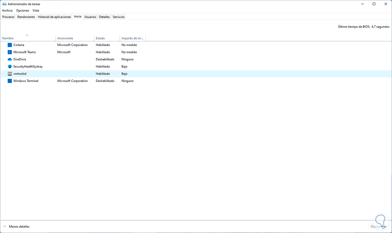Screen dimensions: 392x233
Task: Click OneDrive's Ninguno impact value
Action: coord(127,59)
